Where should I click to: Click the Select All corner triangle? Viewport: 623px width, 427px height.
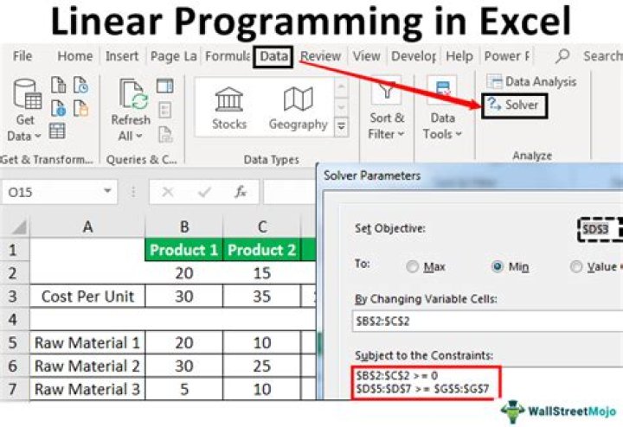[x=19, y=227]
